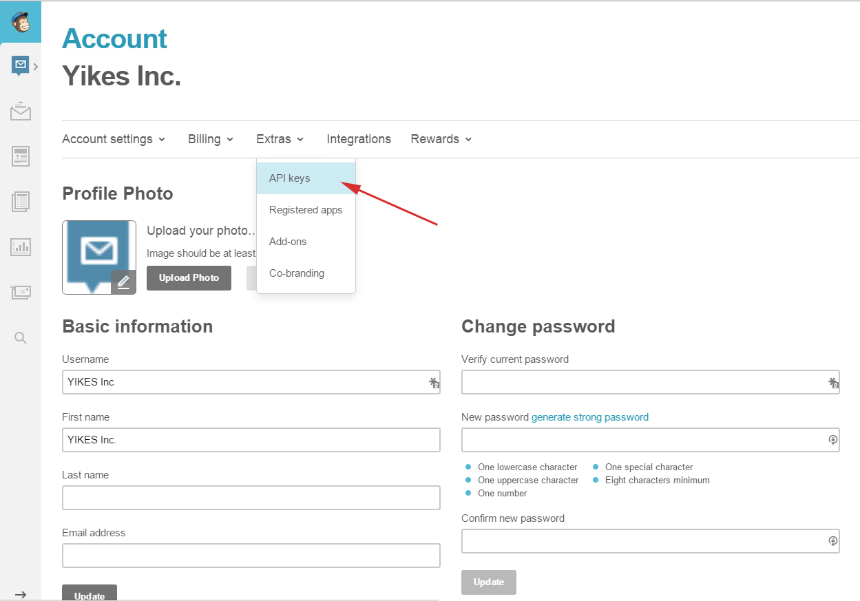Open the Integrations tab
The image size is (860, 601).
click(x=359, y=139)
